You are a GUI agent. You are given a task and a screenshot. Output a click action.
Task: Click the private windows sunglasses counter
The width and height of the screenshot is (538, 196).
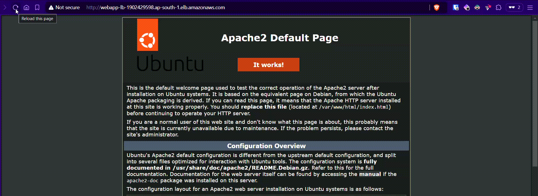514,8
